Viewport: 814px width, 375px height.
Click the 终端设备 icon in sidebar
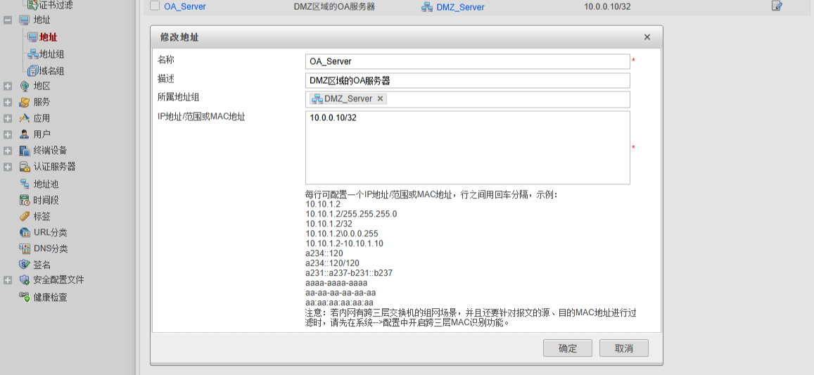[x=25, y=151]
